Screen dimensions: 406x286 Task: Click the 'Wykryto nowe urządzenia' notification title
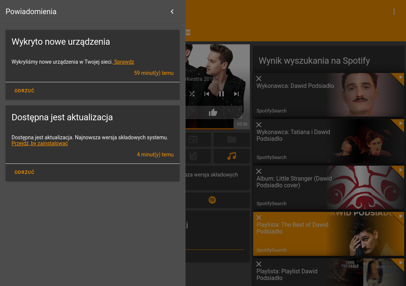coord(61,42)
